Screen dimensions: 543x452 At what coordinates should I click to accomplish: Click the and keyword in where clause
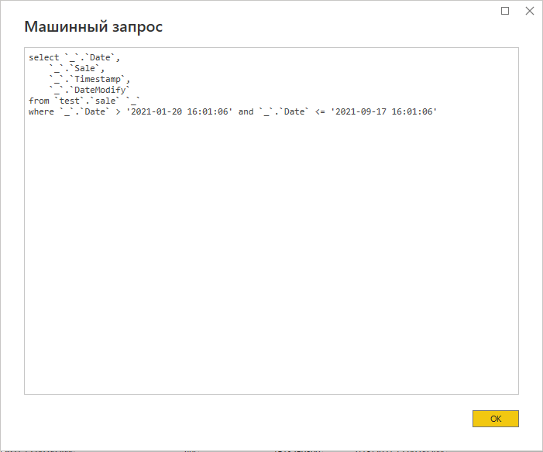(246, 111)
